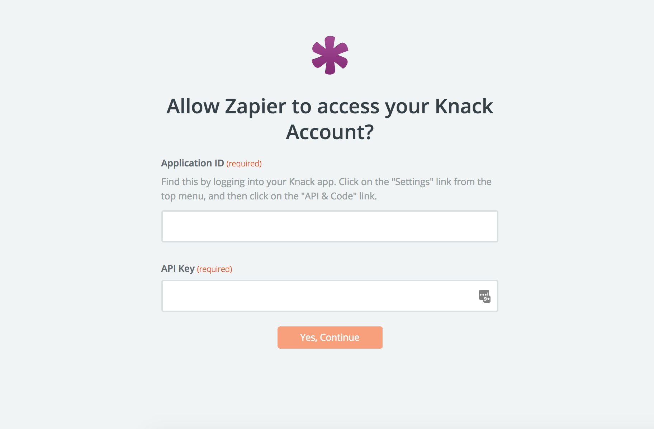Click the Application ID label

(x=192, y=163)
